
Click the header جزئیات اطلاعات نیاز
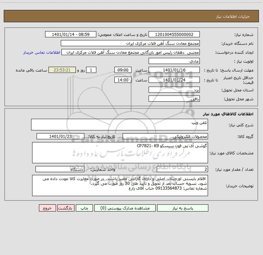[233, 16]
